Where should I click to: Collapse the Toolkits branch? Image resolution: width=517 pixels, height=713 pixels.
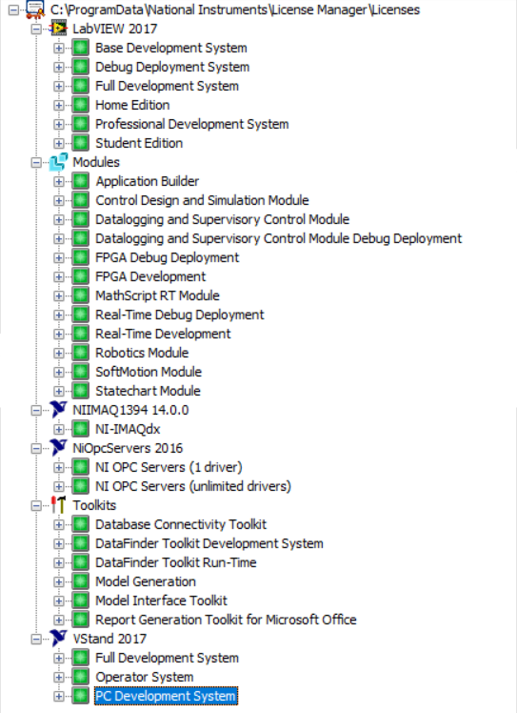click(x=36, y=505)
